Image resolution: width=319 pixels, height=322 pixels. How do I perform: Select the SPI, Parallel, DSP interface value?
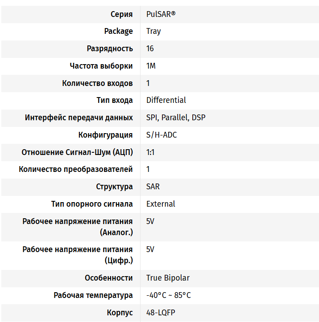tap(176, 118)
